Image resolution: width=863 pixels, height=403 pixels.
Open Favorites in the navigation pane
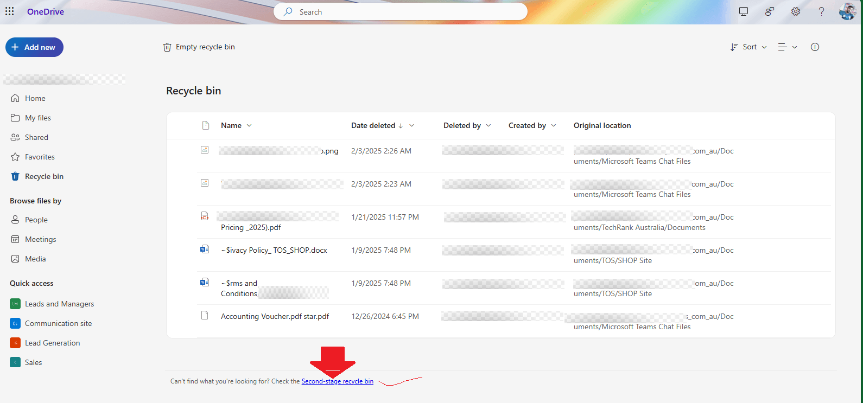pyautogui.click(x=40, y=157)
